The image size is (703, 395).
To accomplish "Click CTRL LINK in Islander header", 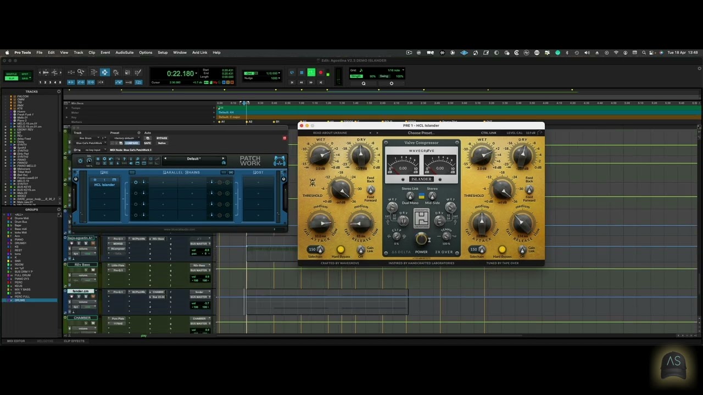I will (489, 133).
